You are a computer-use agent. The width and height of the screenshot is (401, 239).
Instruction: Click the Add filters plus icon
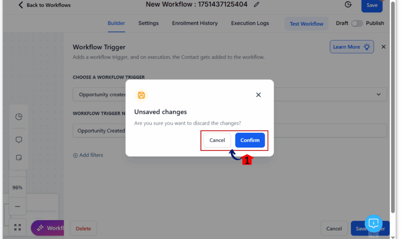click(75, 155)
